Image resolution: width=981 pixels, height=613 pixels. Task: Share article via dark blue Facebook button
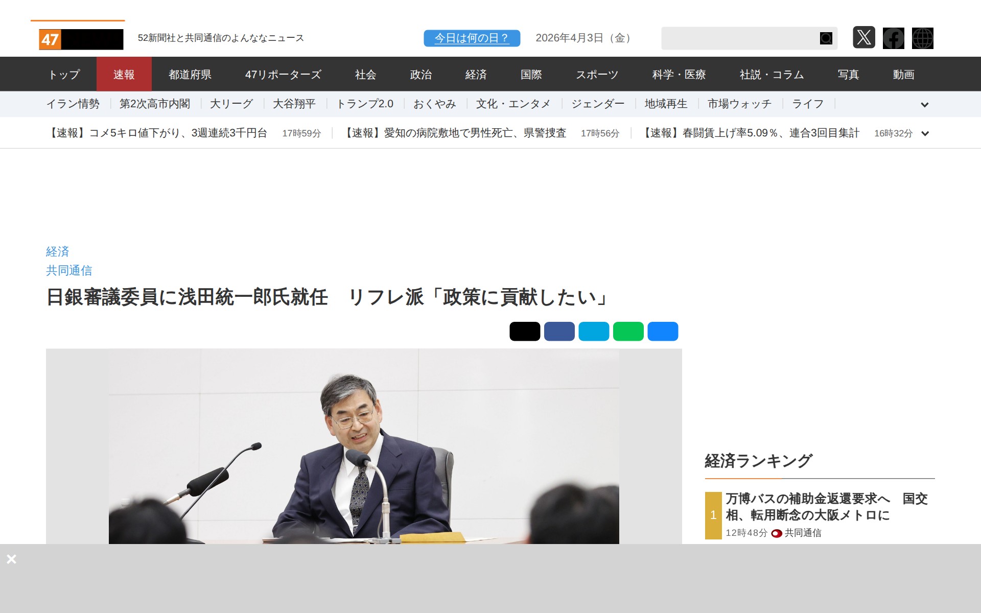click(559, 332)
